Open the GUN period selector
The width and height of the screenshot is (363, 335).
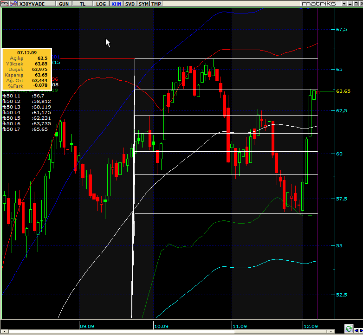(64, 4)
